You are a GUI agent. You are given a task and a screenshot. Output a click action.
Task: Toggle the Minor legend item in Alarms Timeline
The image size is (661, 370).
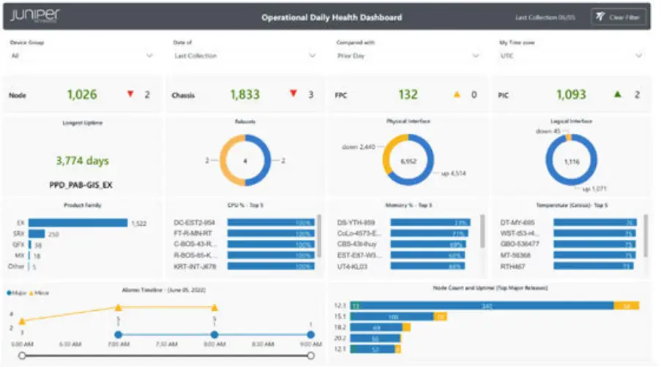40,293
